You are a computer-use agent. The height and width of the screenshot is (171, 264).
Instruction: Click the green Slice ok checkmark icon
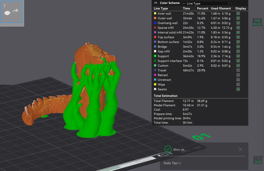[168, 149]
